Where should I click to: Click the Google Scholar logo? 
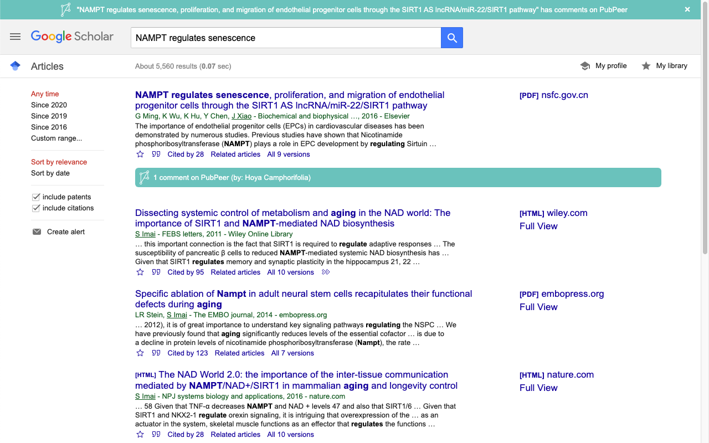[x=72, y=37]
